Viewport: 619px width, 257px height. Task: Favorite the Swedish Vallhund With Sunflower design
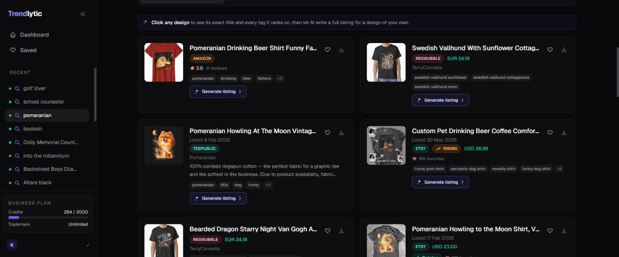click(550, 49)
